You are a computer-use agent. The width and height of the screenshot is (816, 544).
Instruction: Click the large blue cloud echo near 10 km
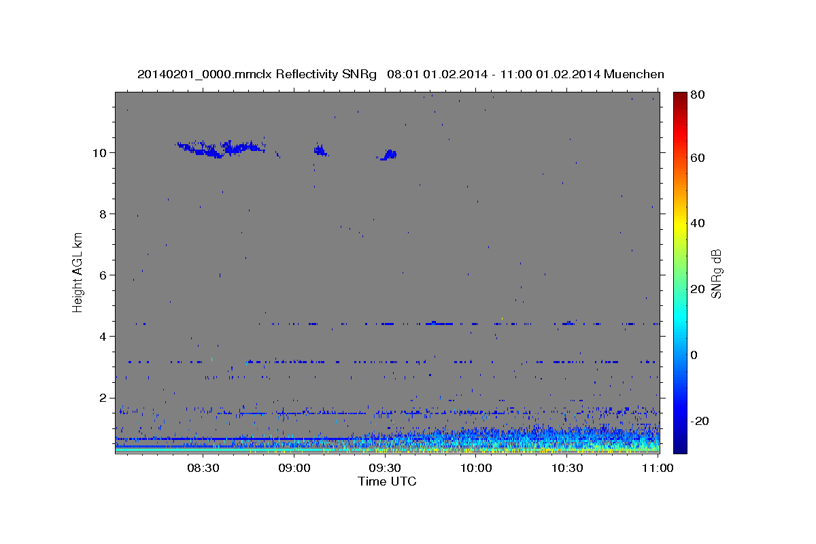click(x=220, y=148)
